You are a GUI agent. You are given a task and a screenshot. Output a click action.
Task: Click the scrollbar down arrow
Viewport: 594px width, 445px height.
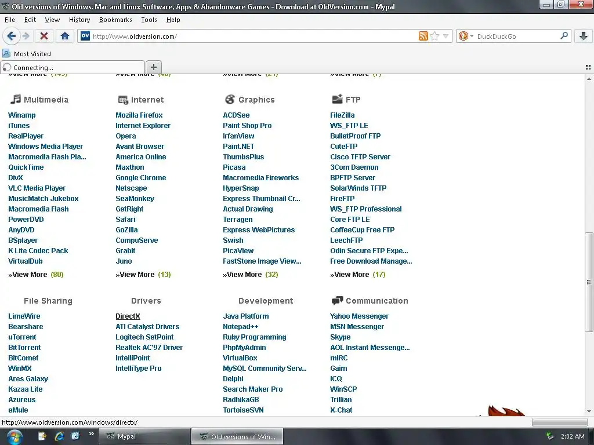[589, 411]
